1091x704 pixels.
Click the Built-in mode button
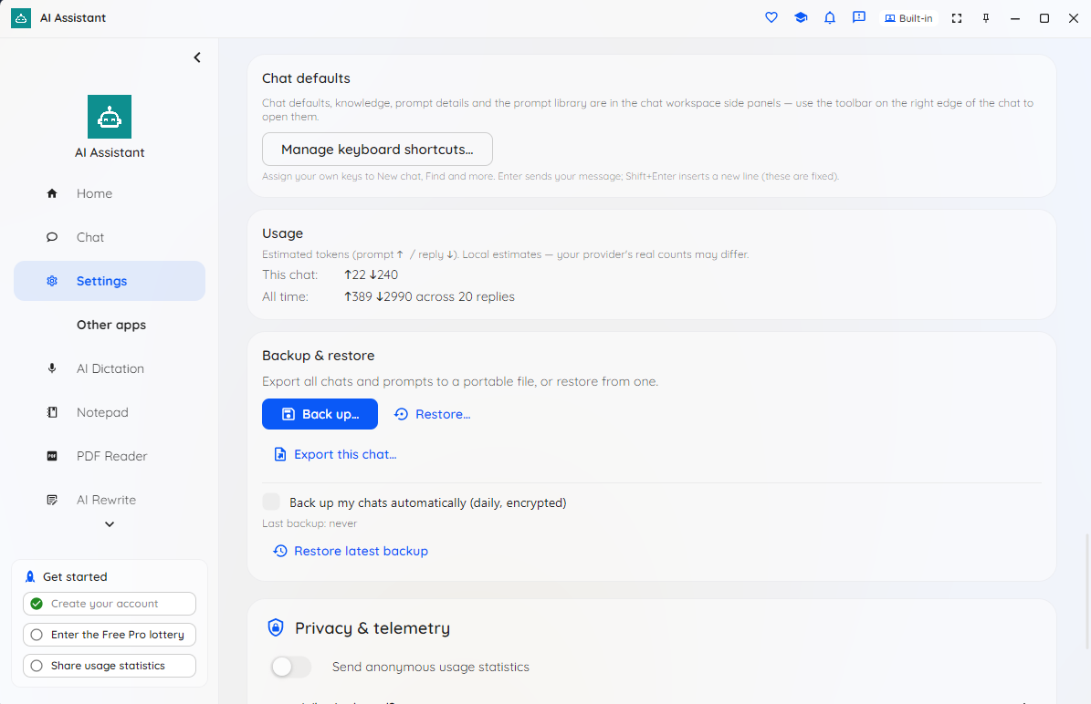coord(908,18)
